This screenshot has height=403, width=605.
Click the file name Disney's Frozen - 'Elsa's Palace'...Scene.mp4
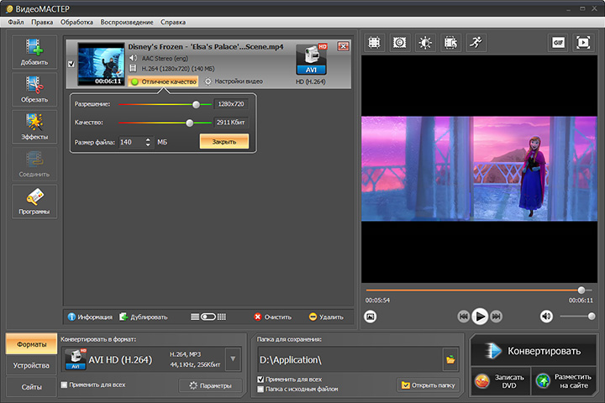coord(206,47)
